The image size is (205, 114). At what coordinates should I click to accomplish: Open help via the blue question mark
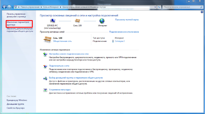[x=202, y=12]
